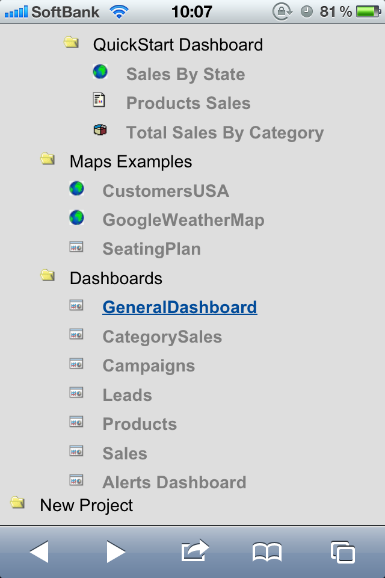Screen dimensions: 385x578
Task: Open the Alerts Dashboard item
Action: coord(174,482)
